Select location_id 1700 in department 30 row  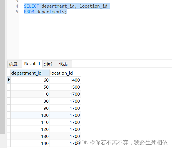point(65,101)
